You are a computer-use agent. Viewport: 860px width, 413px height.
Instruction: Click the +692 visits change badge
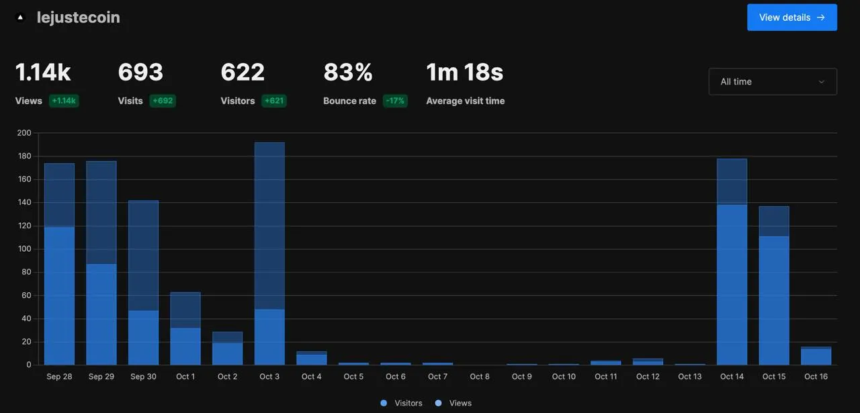(x=163, y=101)
